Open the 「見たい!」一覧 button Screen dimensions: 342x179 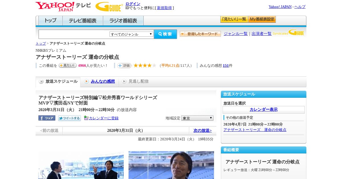coord(234,19)
